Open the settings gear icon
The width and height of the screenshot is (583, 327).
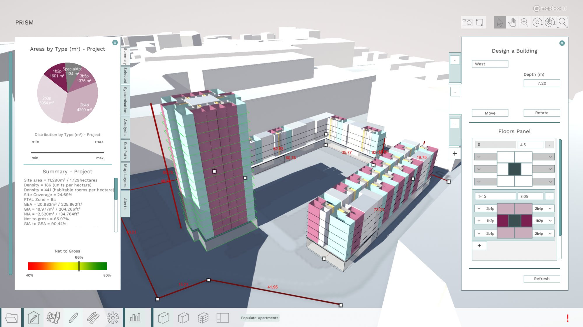(113, 318)
